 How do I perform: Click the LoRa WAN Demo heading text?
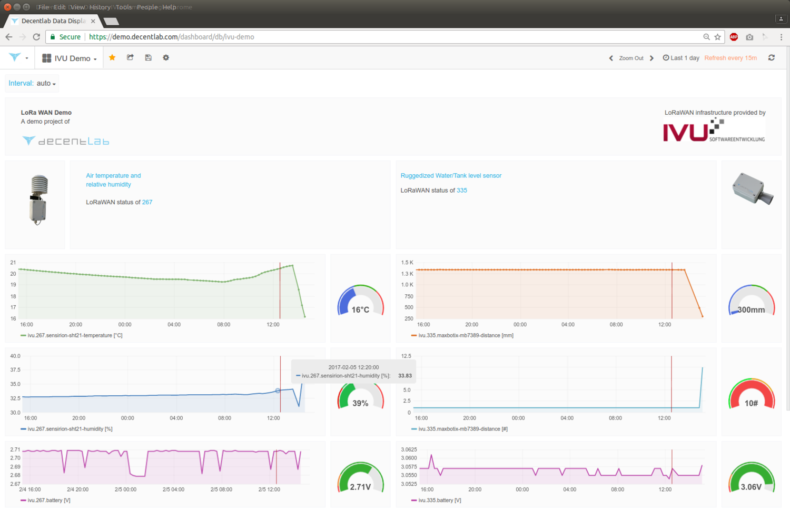tap(46, 113)
